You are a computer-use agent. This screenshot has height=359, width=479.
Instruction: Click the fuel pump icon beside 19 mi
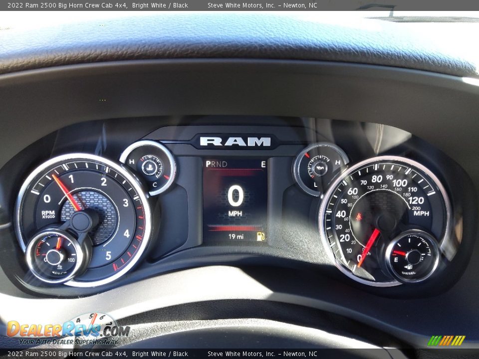(x=260, y=236)
